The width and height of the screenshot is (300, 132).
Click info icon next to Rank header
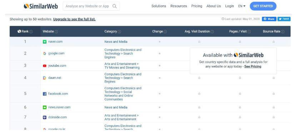coord(31,31)
